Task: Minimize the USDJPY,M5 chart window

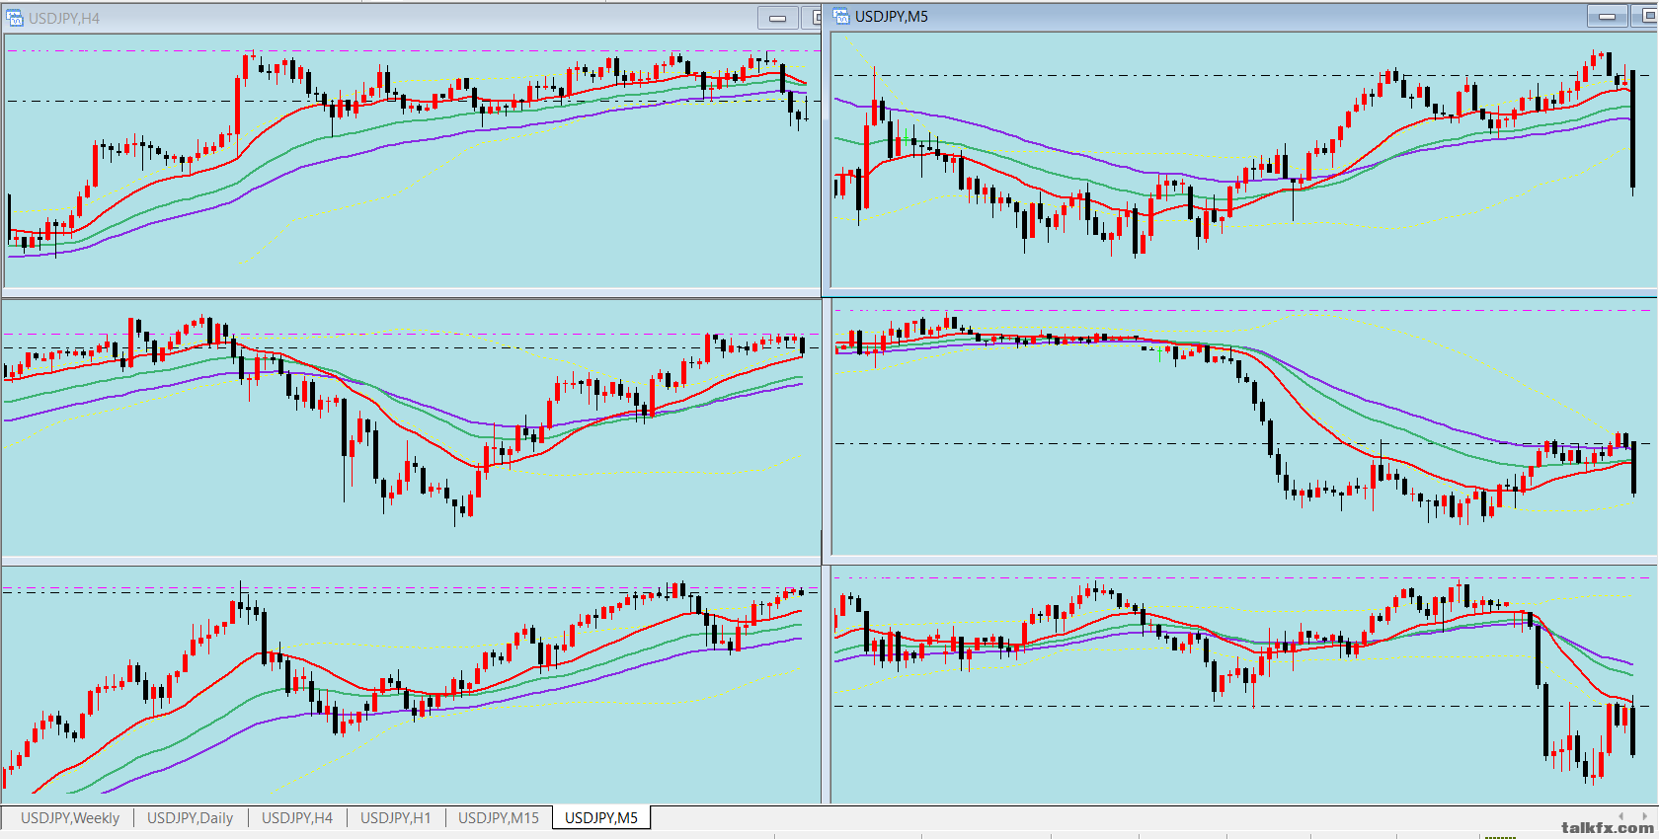Action: tap(1607, 16)
